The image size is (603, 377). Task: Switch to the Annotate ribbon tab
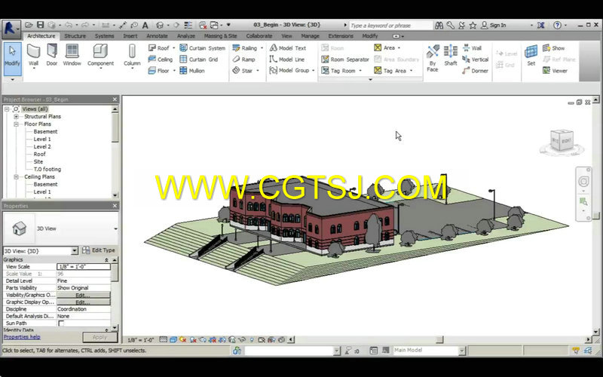(x=157, y=35)
